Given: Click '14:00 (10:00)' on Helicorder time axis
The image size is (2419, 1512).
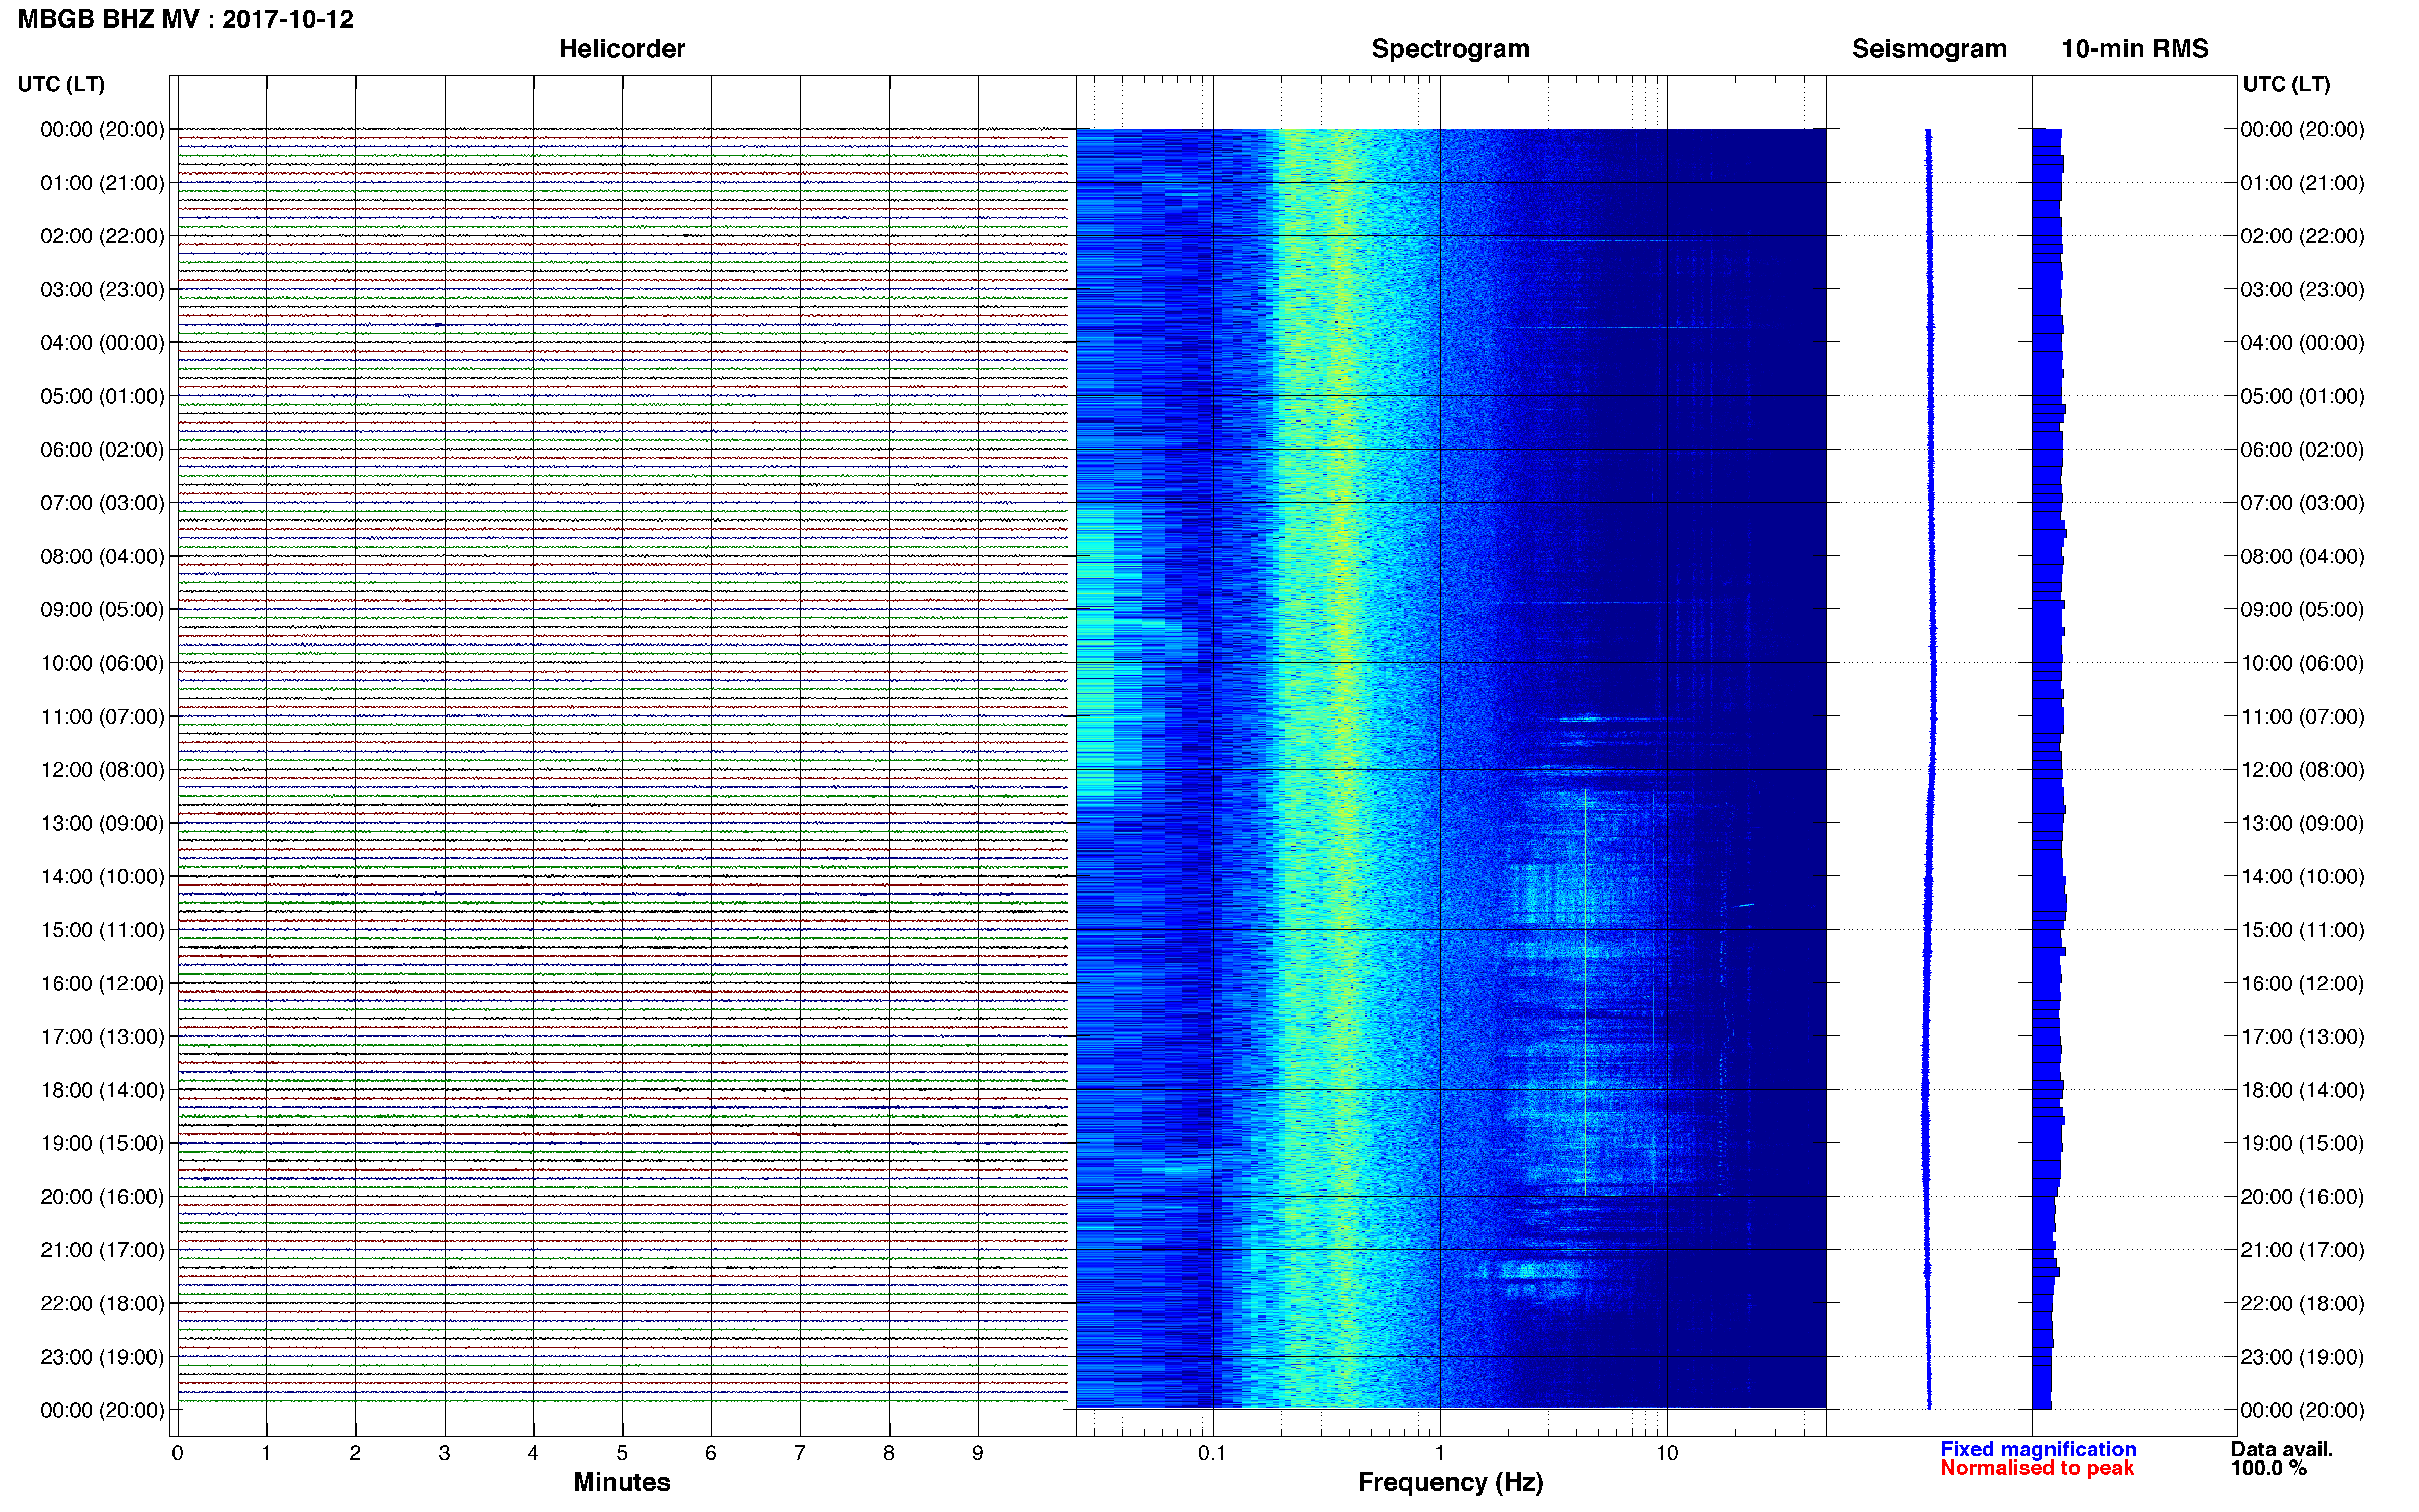Looking at the screenshot, I should (x=102, y=877).
